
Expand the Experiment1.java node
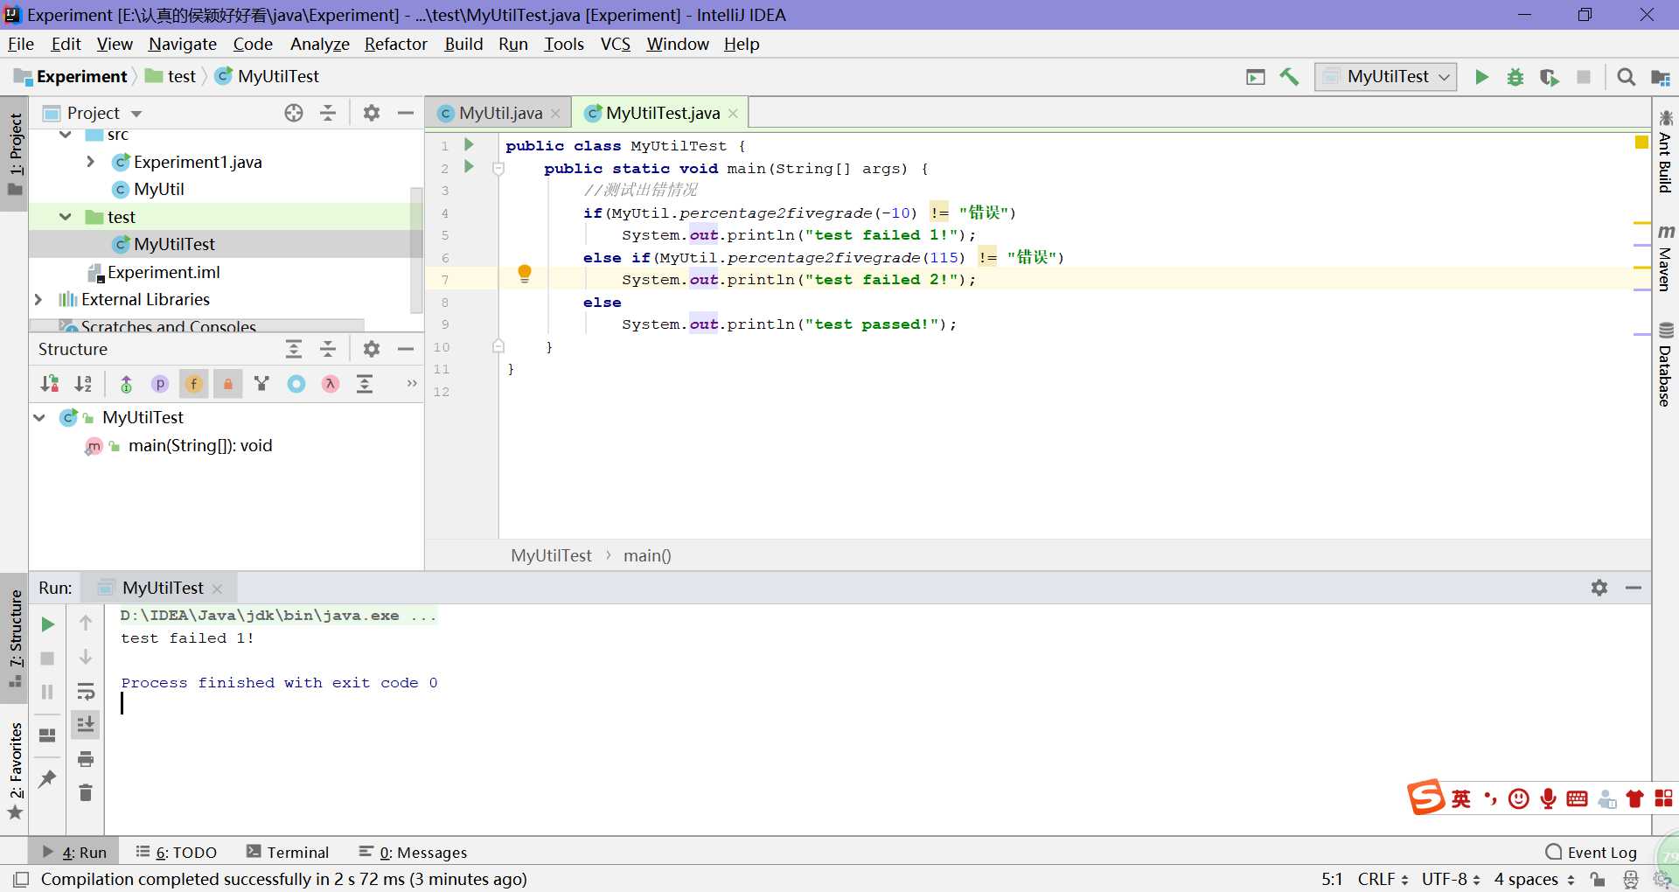pos(91,162)
